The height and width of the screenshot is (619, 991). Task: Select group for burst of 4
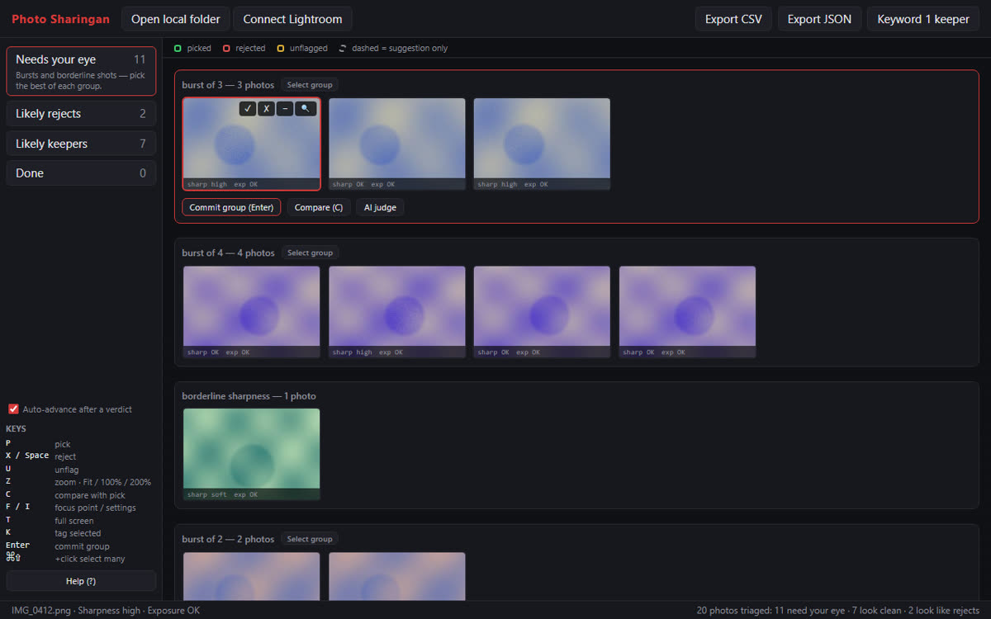click(x=310, y=253)
